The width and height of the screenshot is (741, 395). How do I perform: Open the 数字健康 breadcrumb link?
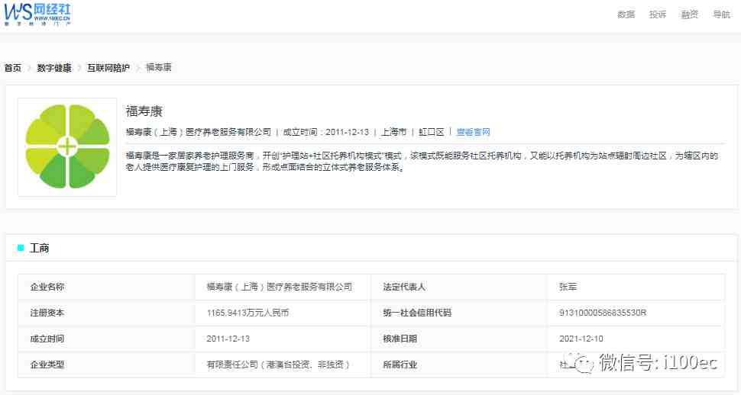pyautogui.click(x=54, y=68)
